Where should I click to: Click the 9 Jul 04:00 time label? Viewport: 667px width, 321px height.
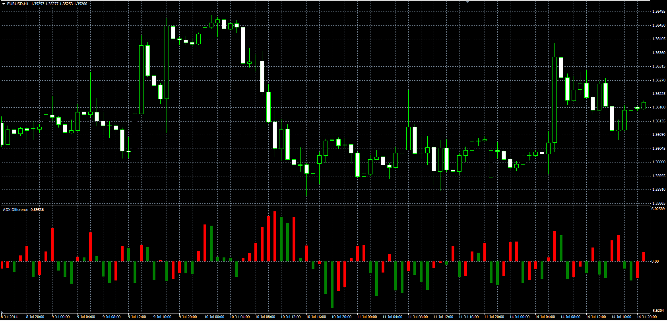coord(86,317)
